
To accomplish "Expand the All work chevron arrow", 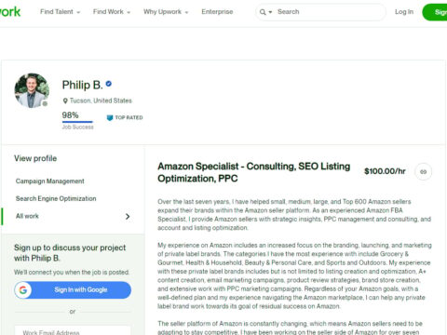I will coord(128,217).
